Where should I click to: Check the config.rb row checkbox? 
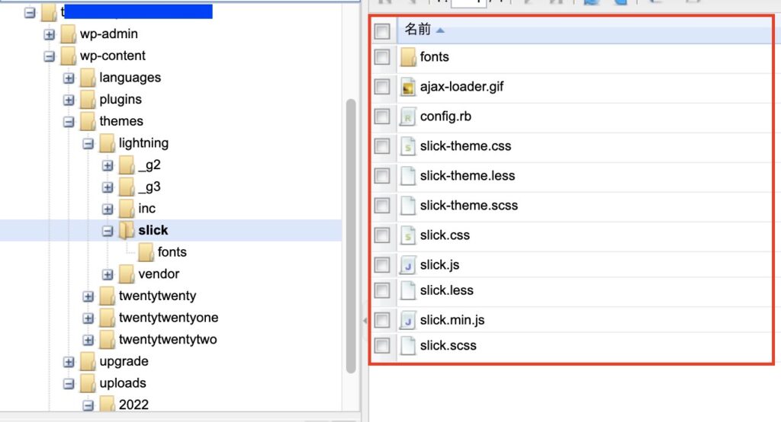382,117
